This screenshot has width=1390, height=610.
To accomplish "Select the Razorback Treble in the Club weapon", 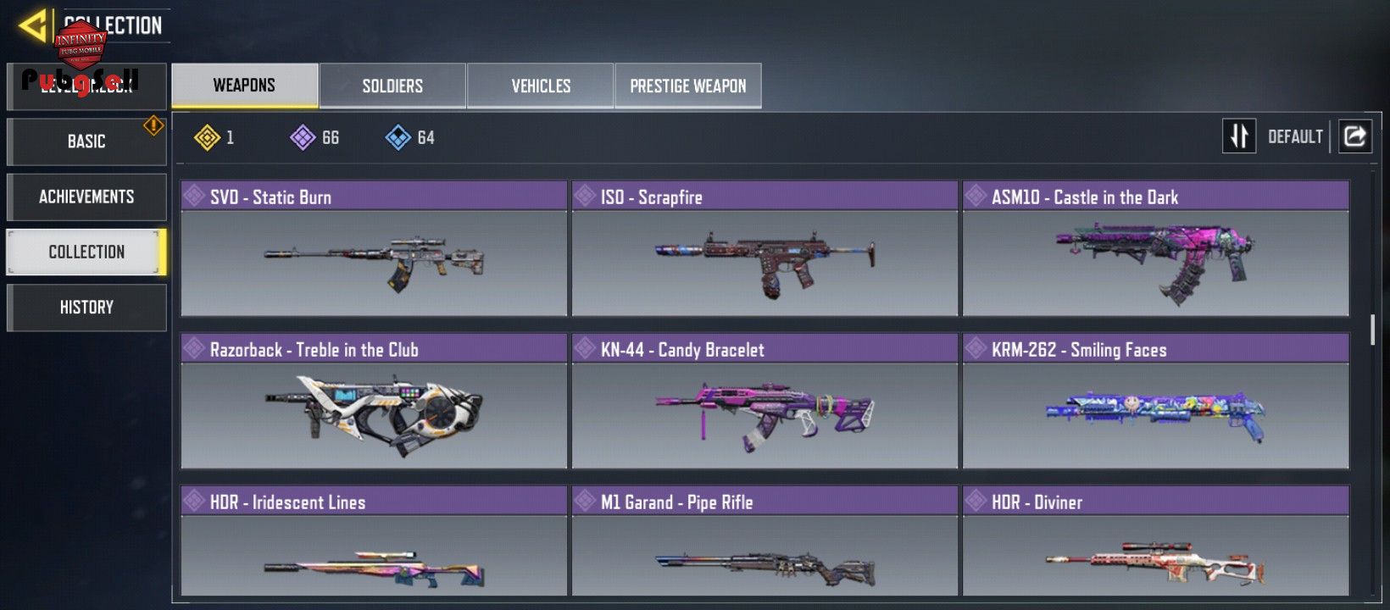I will click(374, 401).
